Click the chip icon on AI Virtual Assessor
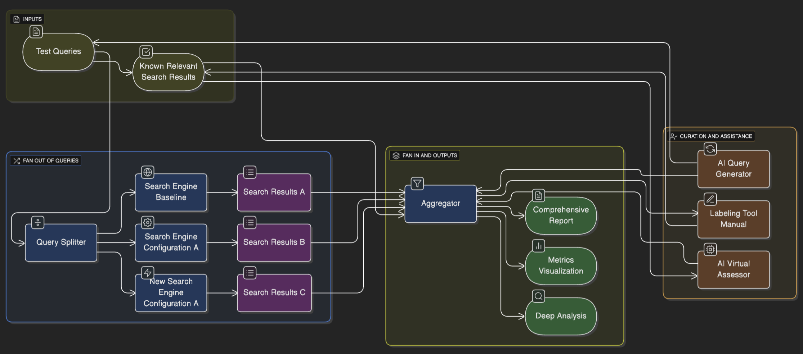 (710, 249)
